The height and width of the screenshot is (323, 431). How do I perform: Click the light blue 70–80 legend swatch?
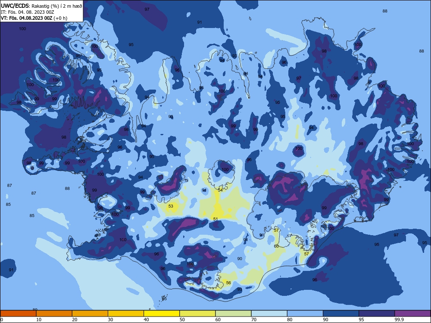(x=269, y=314)
